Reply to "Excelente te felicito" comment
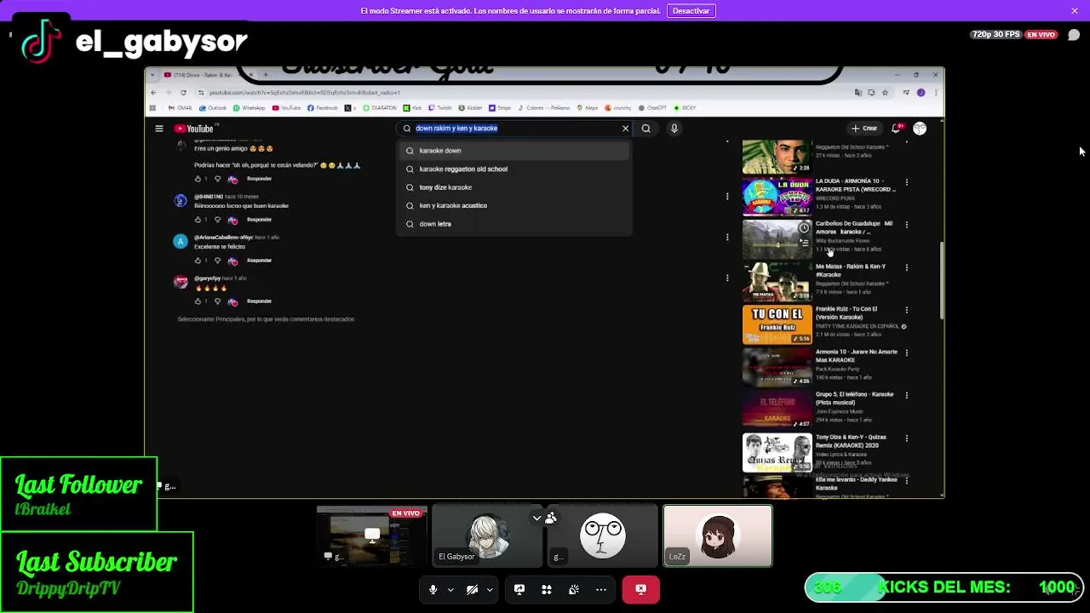Viewport: 1090px width, 613px height. coord(259,261)
